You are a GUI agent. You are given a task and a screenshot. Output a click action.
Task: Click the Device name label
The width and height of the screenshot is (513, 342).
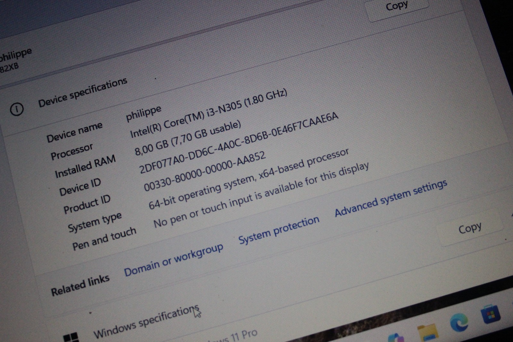74,132
